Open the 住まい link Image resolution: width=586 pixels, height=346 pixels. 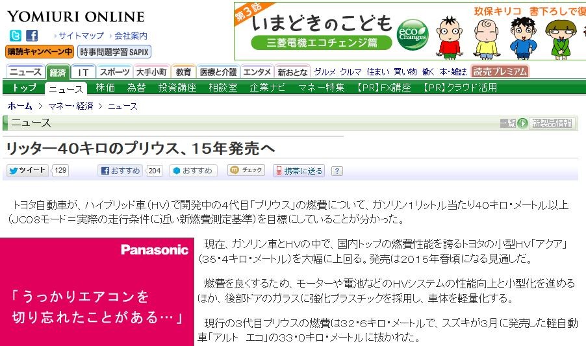pyautogui.click(x=378, y=71)
